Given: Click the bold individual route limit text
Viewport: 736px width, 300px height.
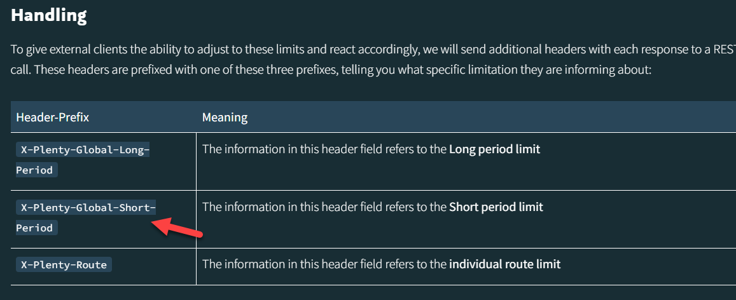Looking at the screenshot, I should pyautogui.click(x=504, y=264).
